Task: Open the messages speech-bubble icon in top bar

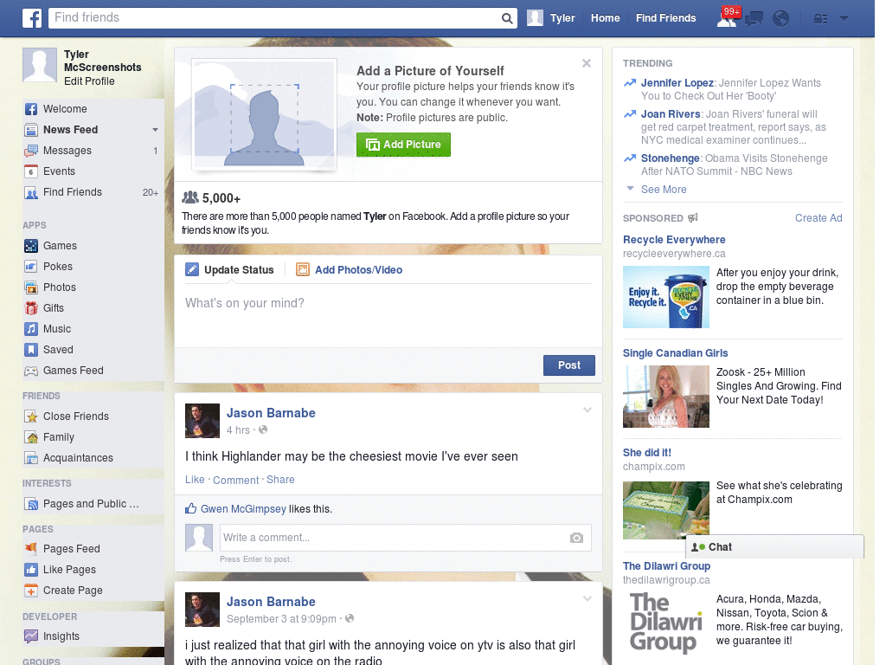Action: click(754, 19)
